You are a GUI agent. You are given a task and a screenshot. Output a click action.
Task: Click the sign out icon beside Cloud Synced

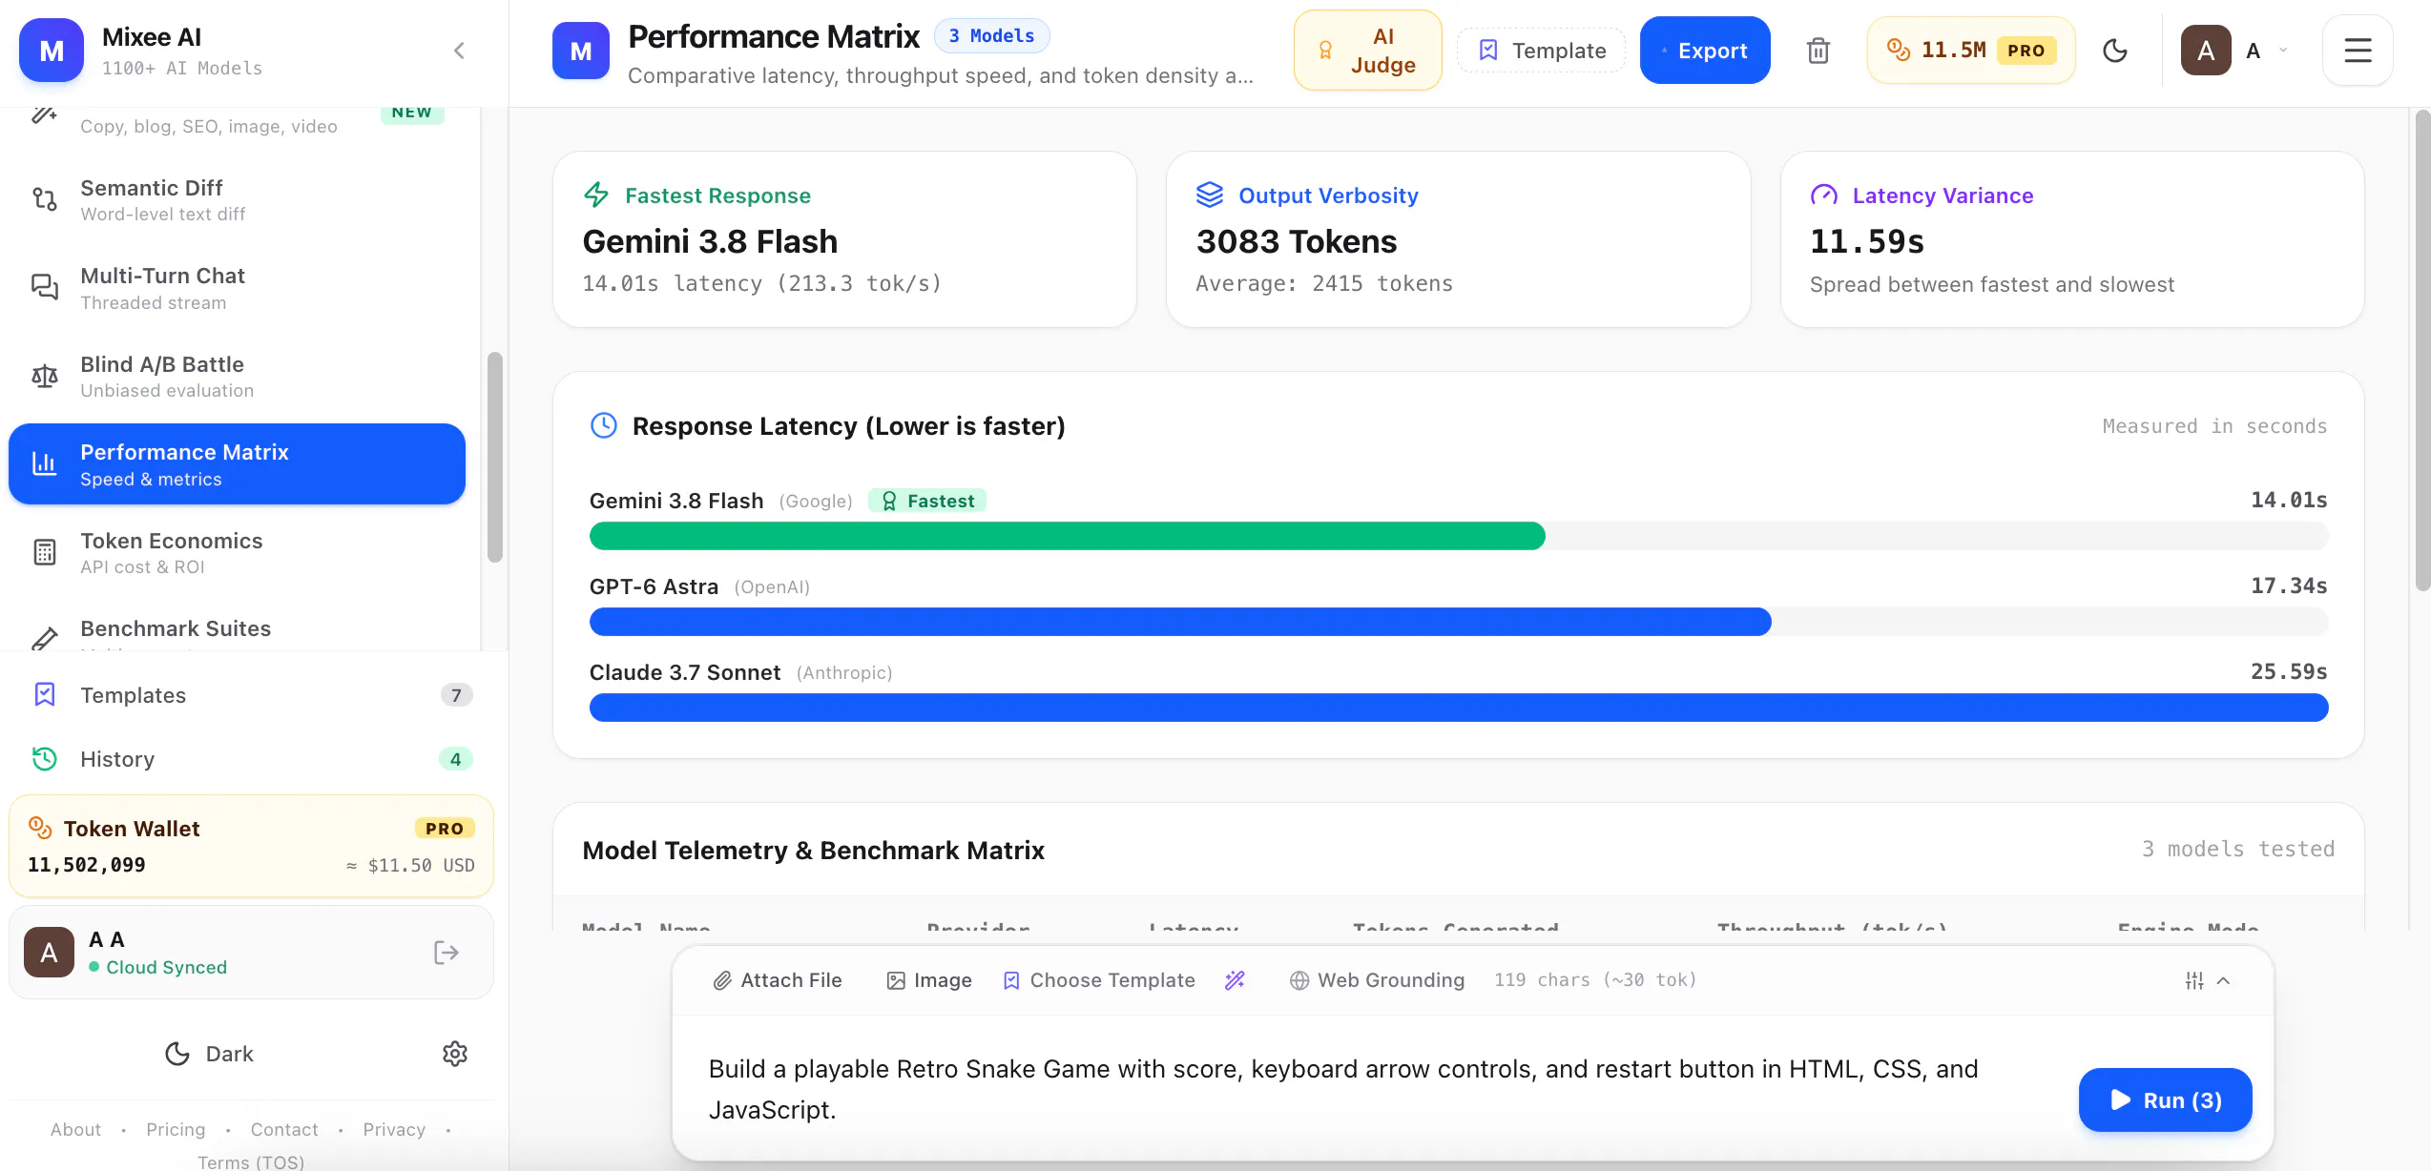(x=447, y=953)
